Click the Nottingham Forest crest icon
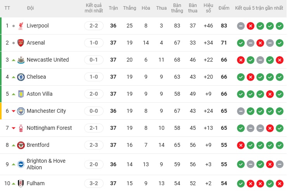Image resolution: width=294 pixels, height=191 pixels. pyautogui.click(x=21, y=128)
